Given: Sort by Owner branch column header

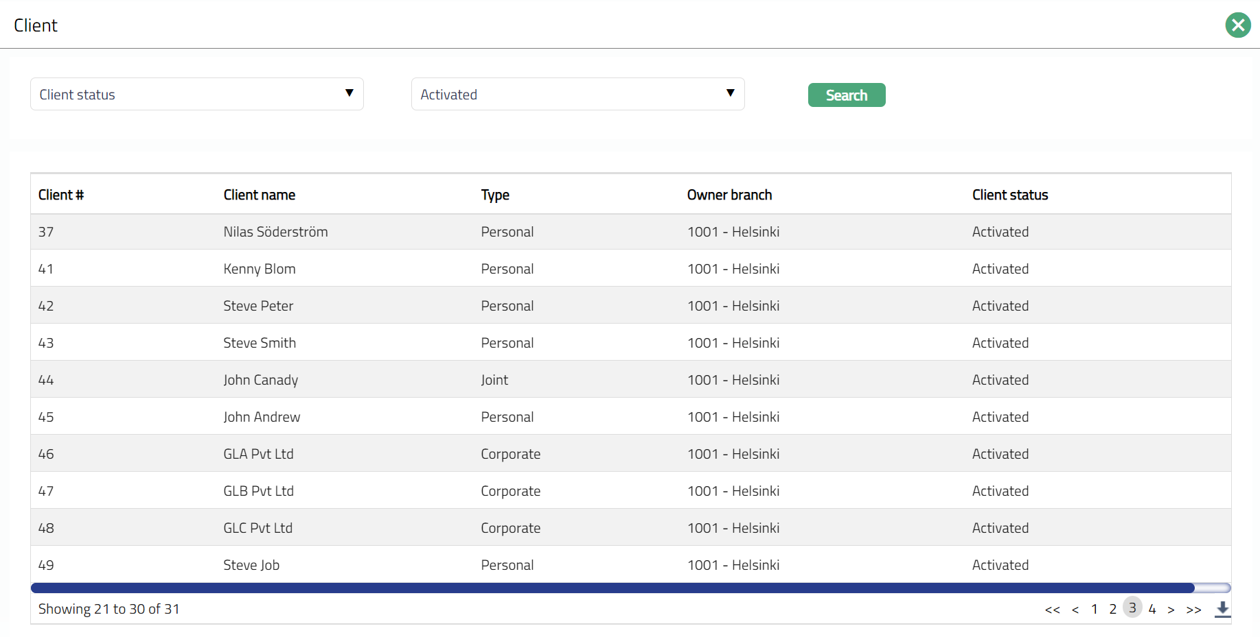Looking at the screenshot, I should click(x=729, y=195).
